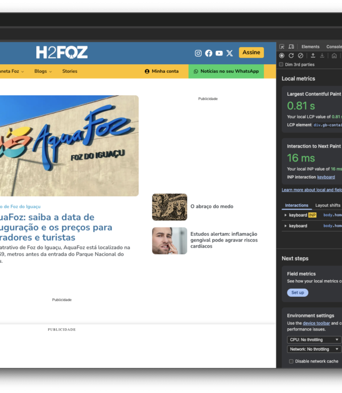Click the yellow Assine button
Image resolution: width=342 pixels, height=393 pixels.
point(251,52)
